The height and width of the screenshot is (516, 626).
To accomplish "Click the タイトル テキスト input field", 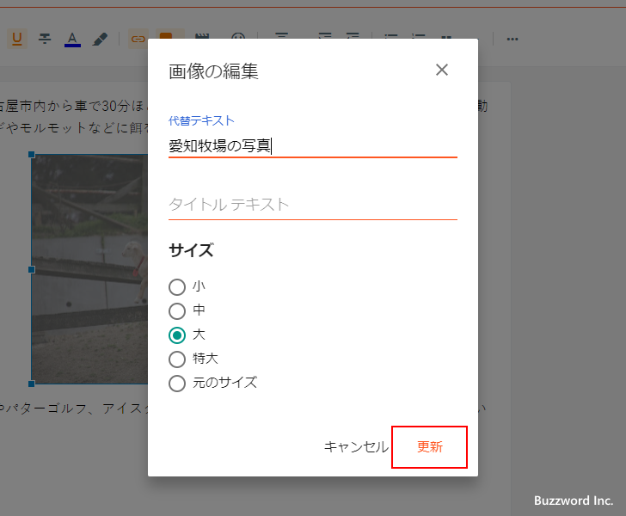I will [x=313, y=205].
